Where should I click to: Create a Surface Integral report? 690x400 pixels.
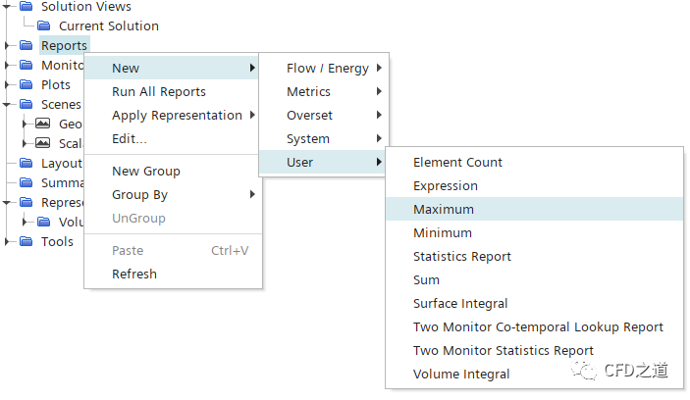click(x=460, y=304)
